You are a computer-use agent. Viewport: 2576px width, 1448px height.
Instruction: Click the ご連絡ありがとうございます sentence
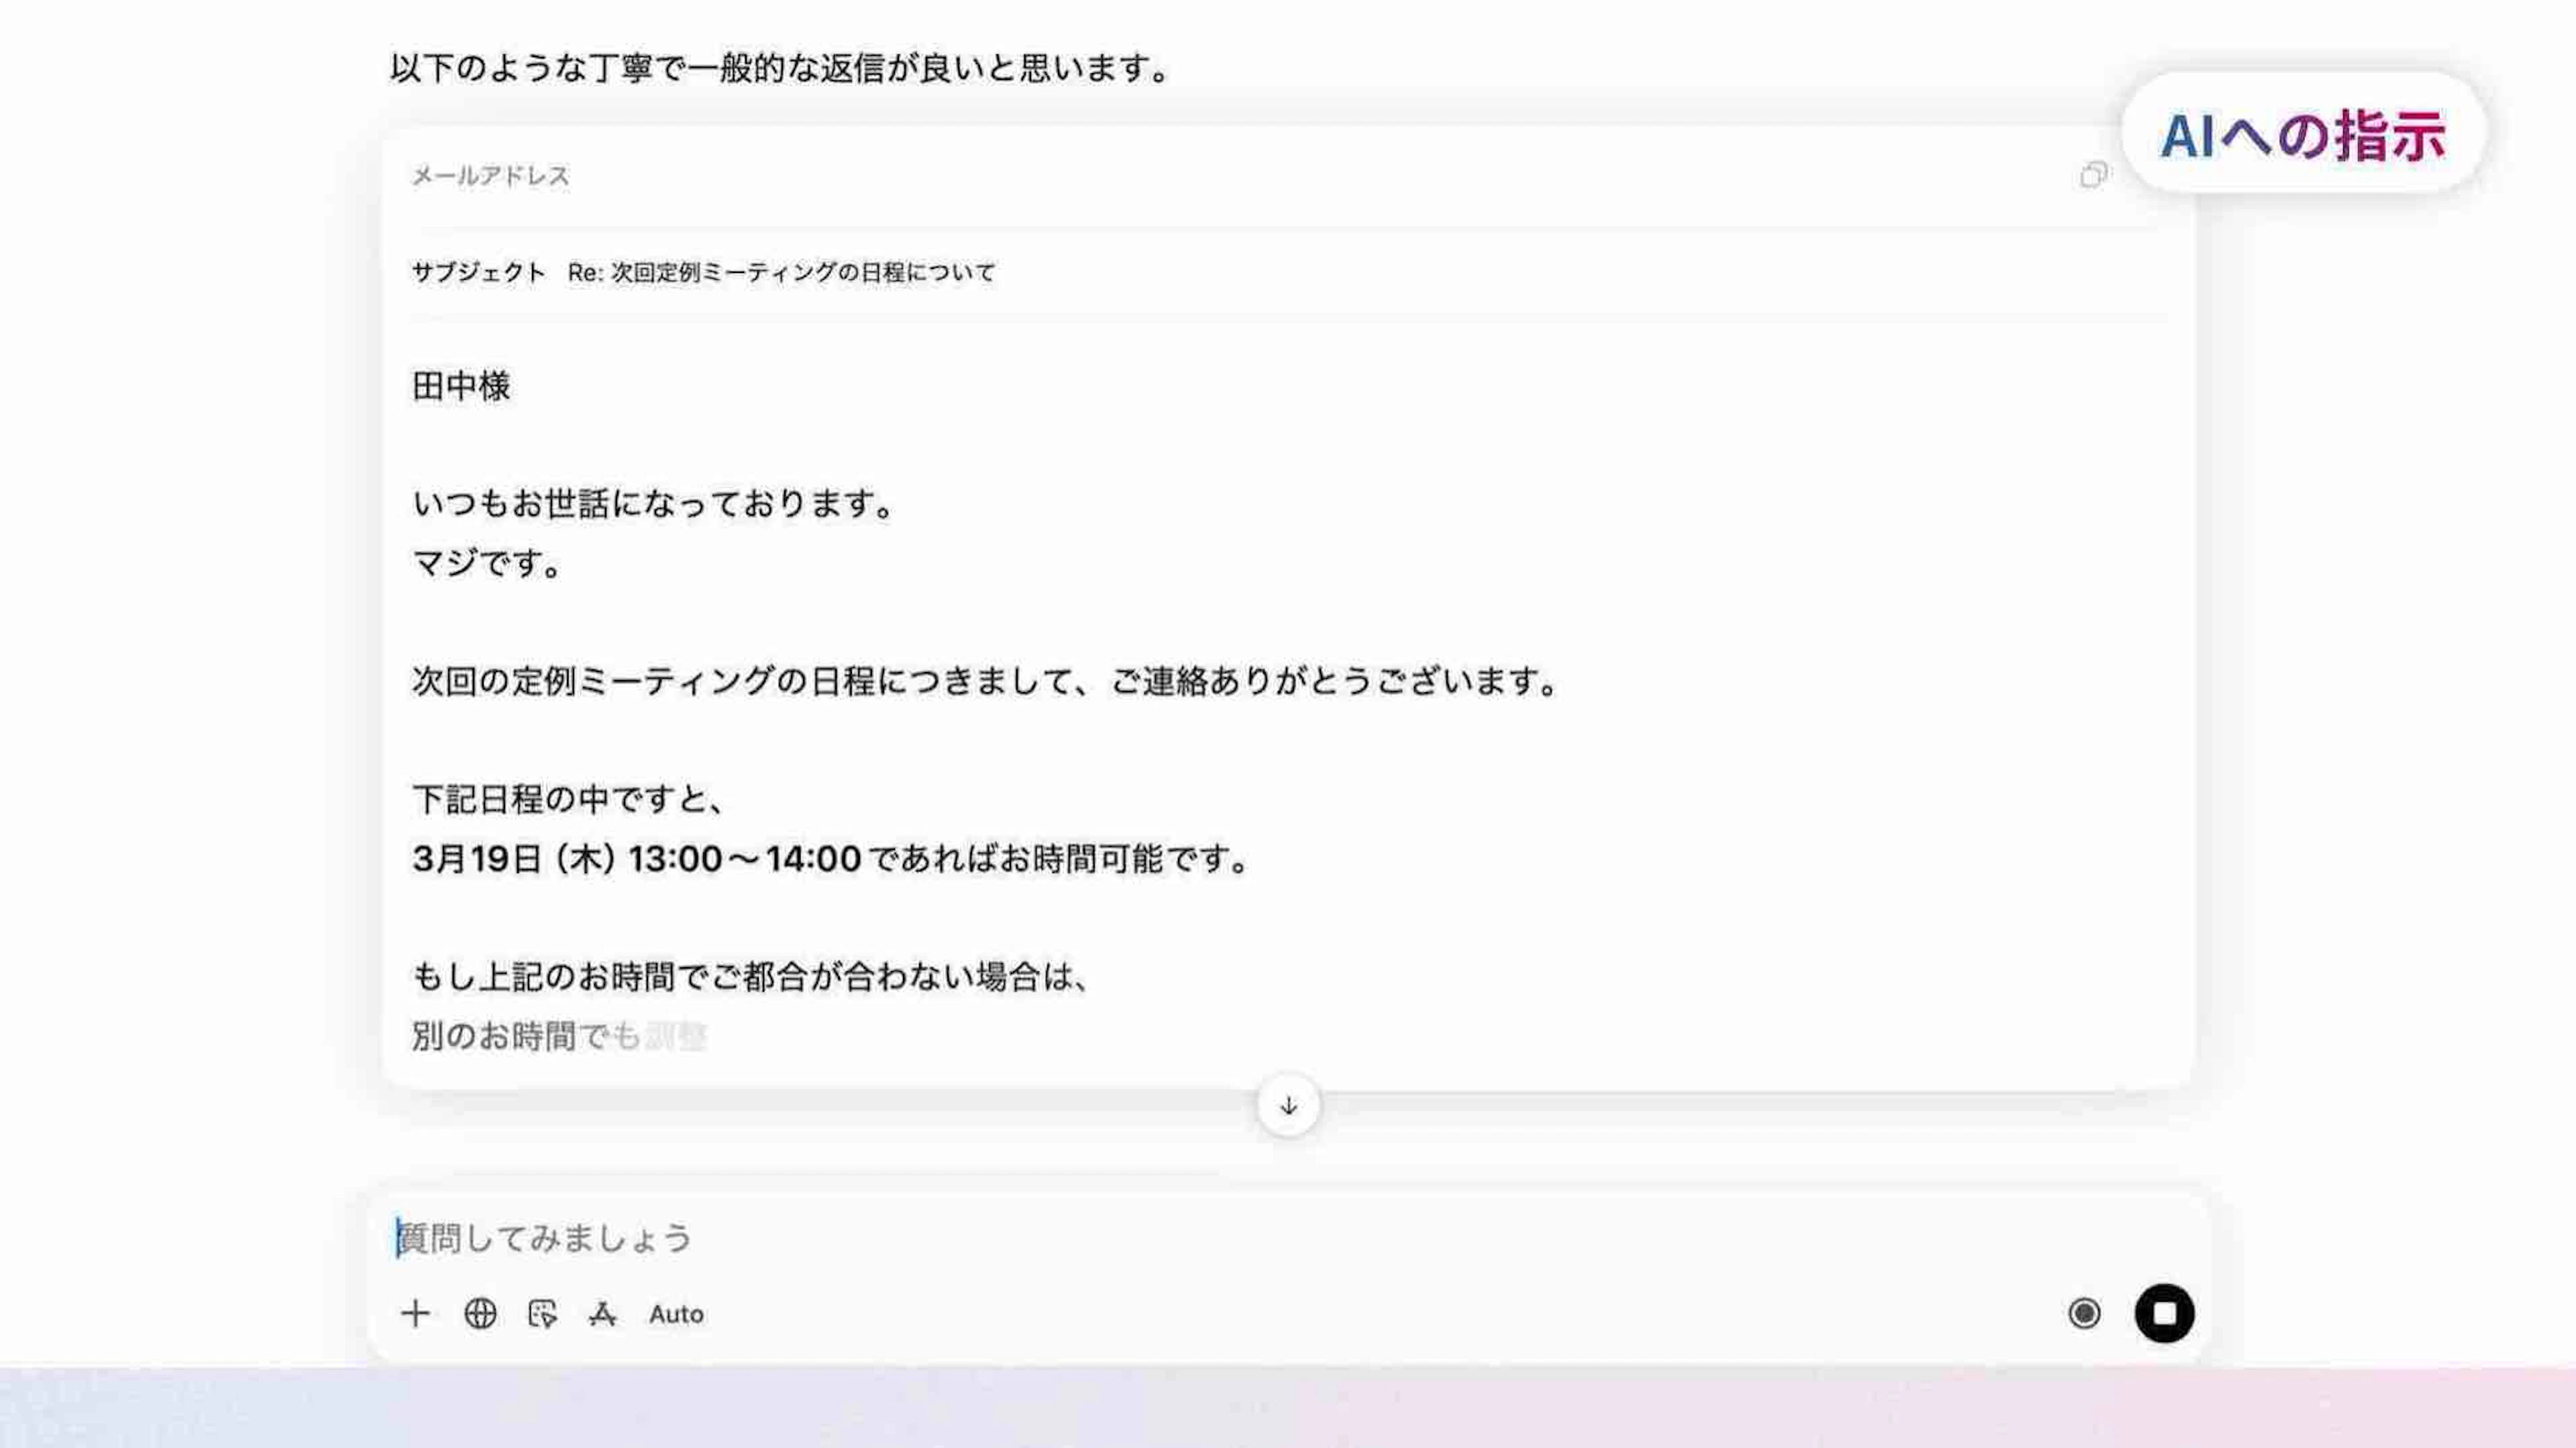pos(1335,681)
